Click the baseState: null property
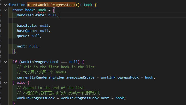The image size is (186, 105). click(34, 26)
